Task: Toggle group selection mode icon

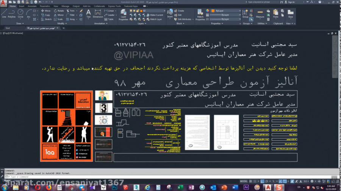Action: [x=251, y=19]
